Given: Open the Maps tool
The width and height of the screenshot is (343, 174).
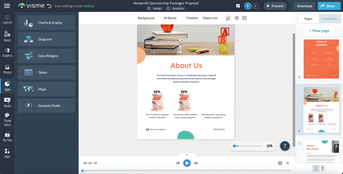Looking at the screenshot, I should [x=46, y=89].
